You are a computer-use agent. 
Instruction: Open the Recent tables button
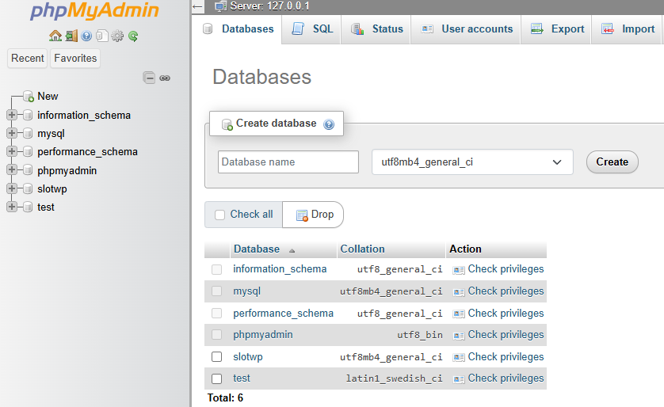tap(28, 58)
